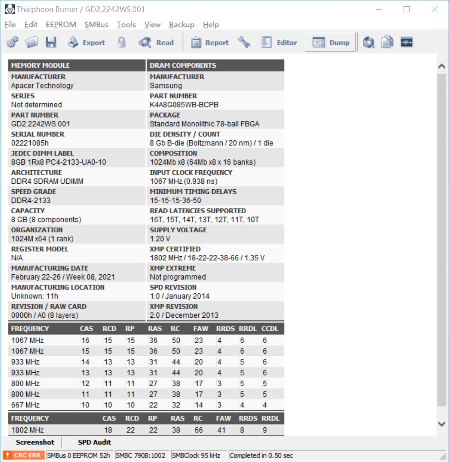Viewport: 449px width, 462px height.
Task: Click the Thaiphoon Burner app logo
Action: point(10,10)
